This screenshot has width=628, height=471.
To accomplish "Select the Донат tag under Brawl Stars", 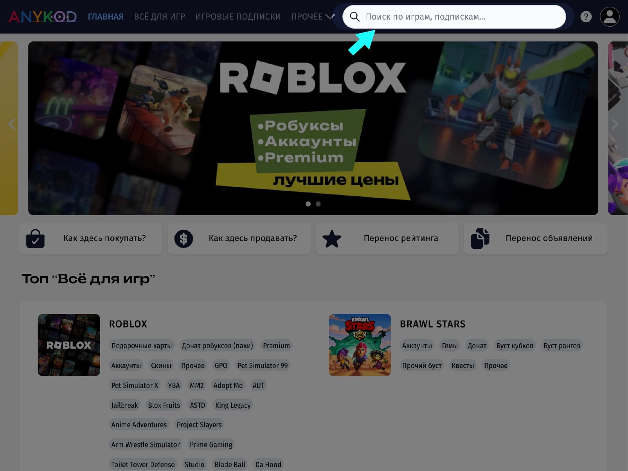I will pyautogui.click(x=477, y=346).
